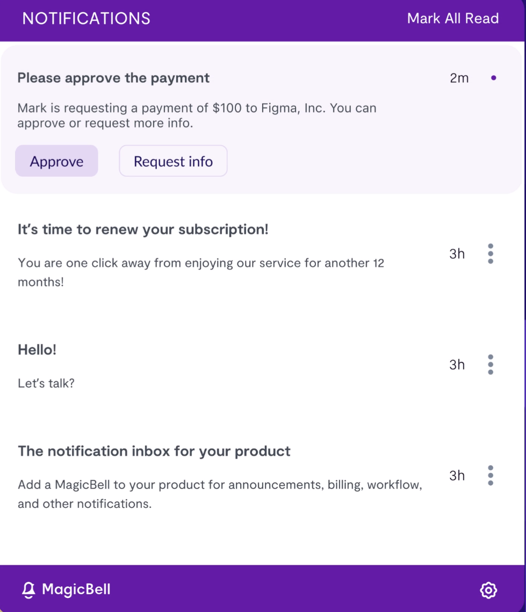Open the subscription renewal notification title
Viewport: 526px width, 612px height.
pos(143,229)
